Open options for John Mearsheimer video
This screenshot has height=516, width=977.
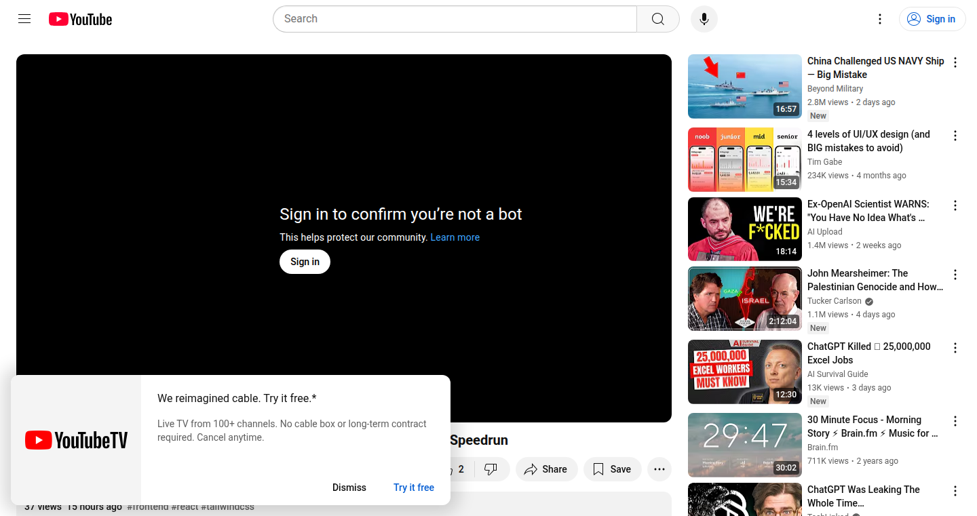955,275
